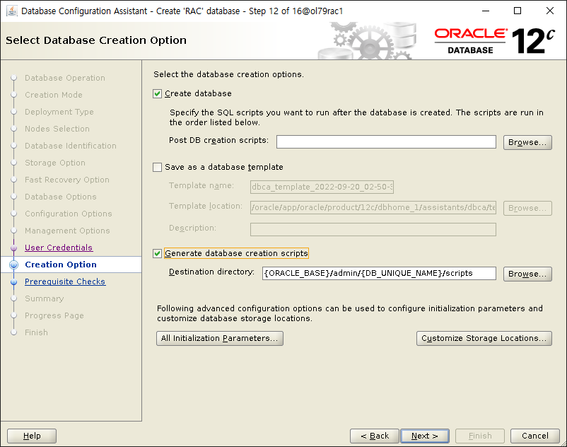
Task: Click the Template location field
Action: pyautogui.click(x=373, y=208)
